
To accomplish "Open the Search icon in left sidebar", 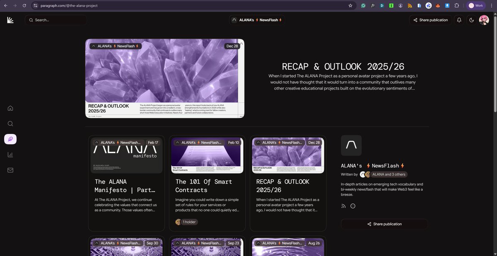I will [10, 124].
